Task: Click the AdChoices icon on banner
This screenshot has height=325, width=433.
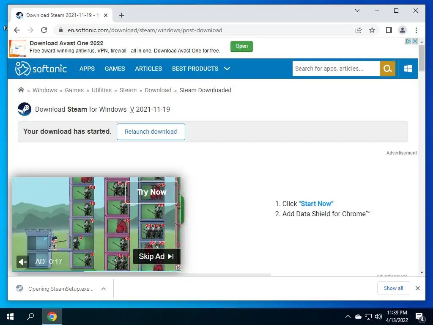Action: point(408,41)
